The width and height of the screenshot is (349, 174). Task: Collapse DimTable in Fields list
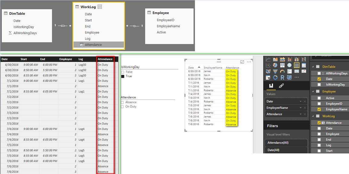point(313,67)
